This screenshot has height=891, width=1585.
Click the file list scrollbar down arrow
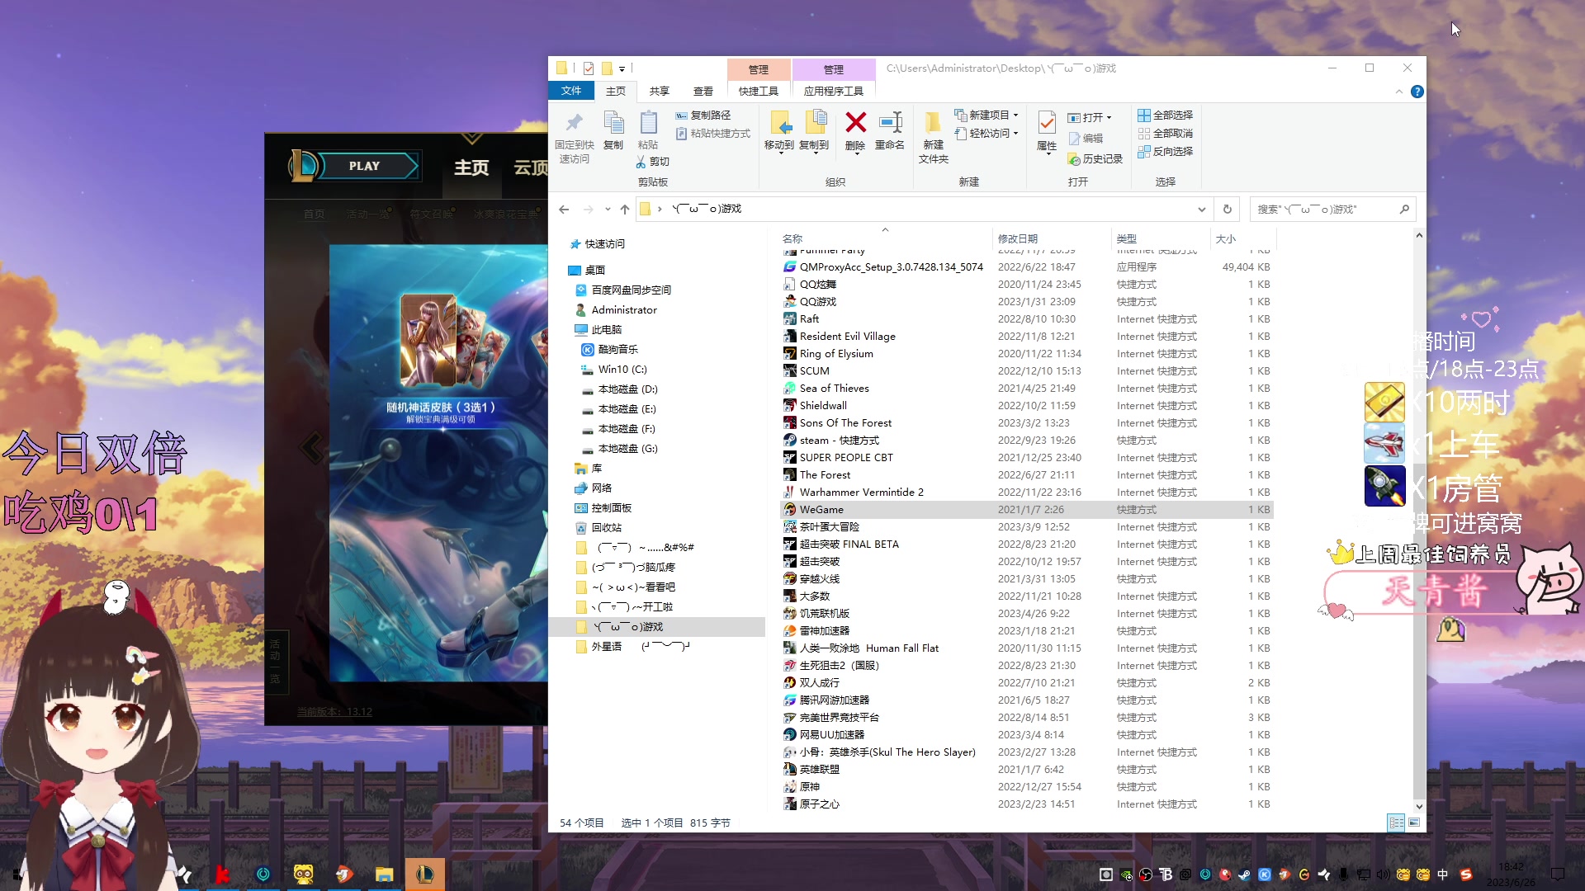click(1419, 806)
